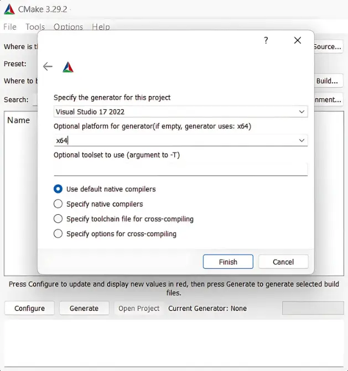Click the question mark help button
The height and width of the screenshot is (371, 348).
click(266, 40)
